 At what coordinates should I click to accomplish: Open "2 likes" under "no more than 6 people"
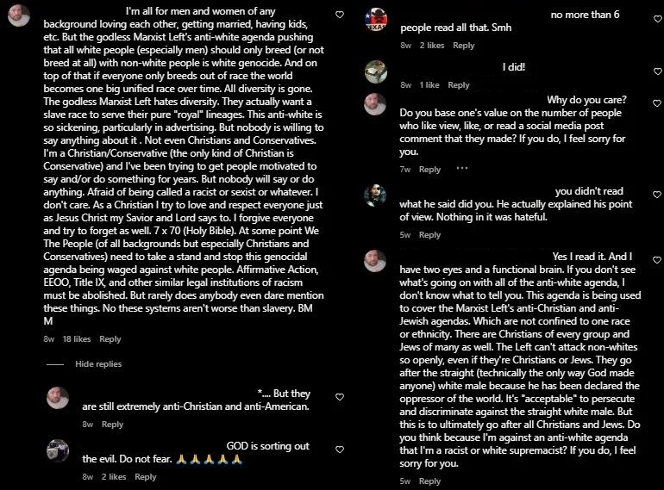[433, 46]
